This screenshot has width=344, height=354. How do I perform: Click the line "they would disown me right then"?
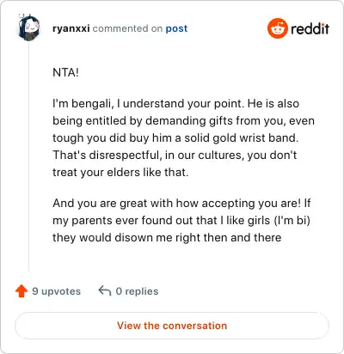(167, 238)
